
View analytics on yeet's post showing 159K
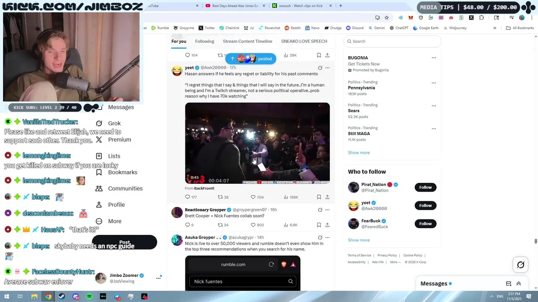[291, 197]
